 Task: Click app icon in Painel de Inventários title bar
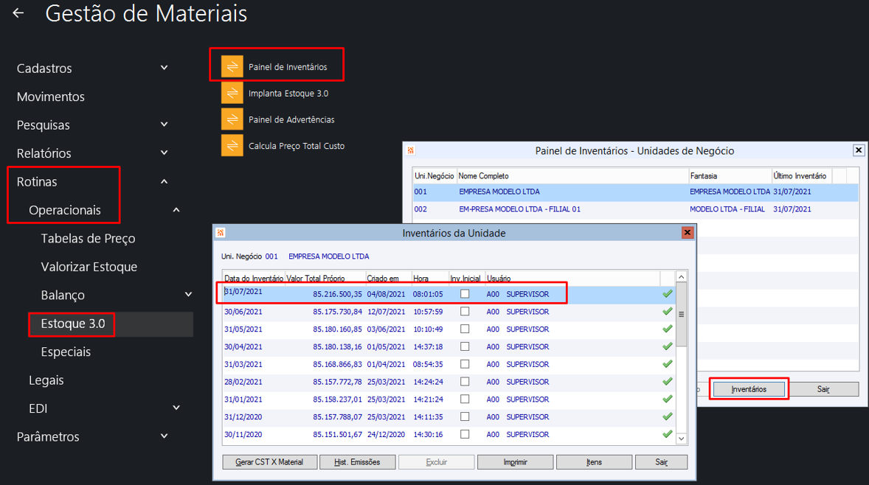click(411, 150)
